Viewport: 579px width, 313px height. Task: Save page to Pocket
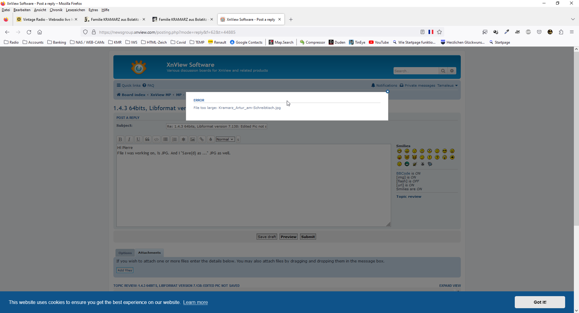tap(539, 32)
